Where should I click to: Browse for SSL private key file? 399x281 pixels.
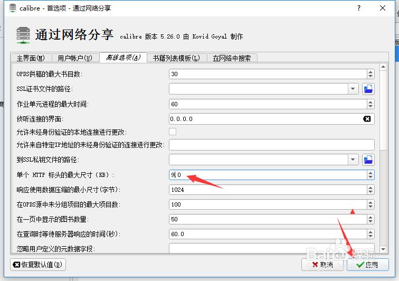368,160
